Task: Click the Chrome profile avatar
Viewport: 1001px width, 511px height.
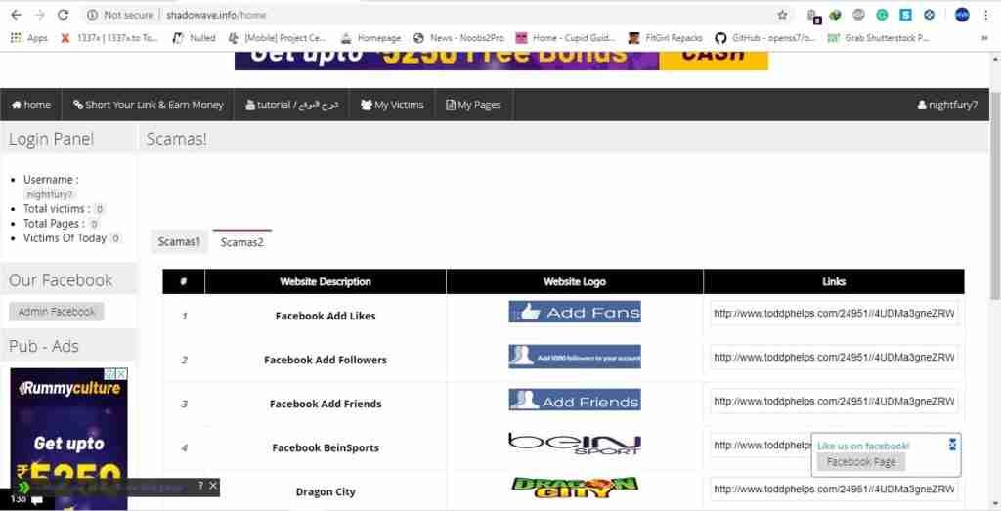Action: point(962,15)
